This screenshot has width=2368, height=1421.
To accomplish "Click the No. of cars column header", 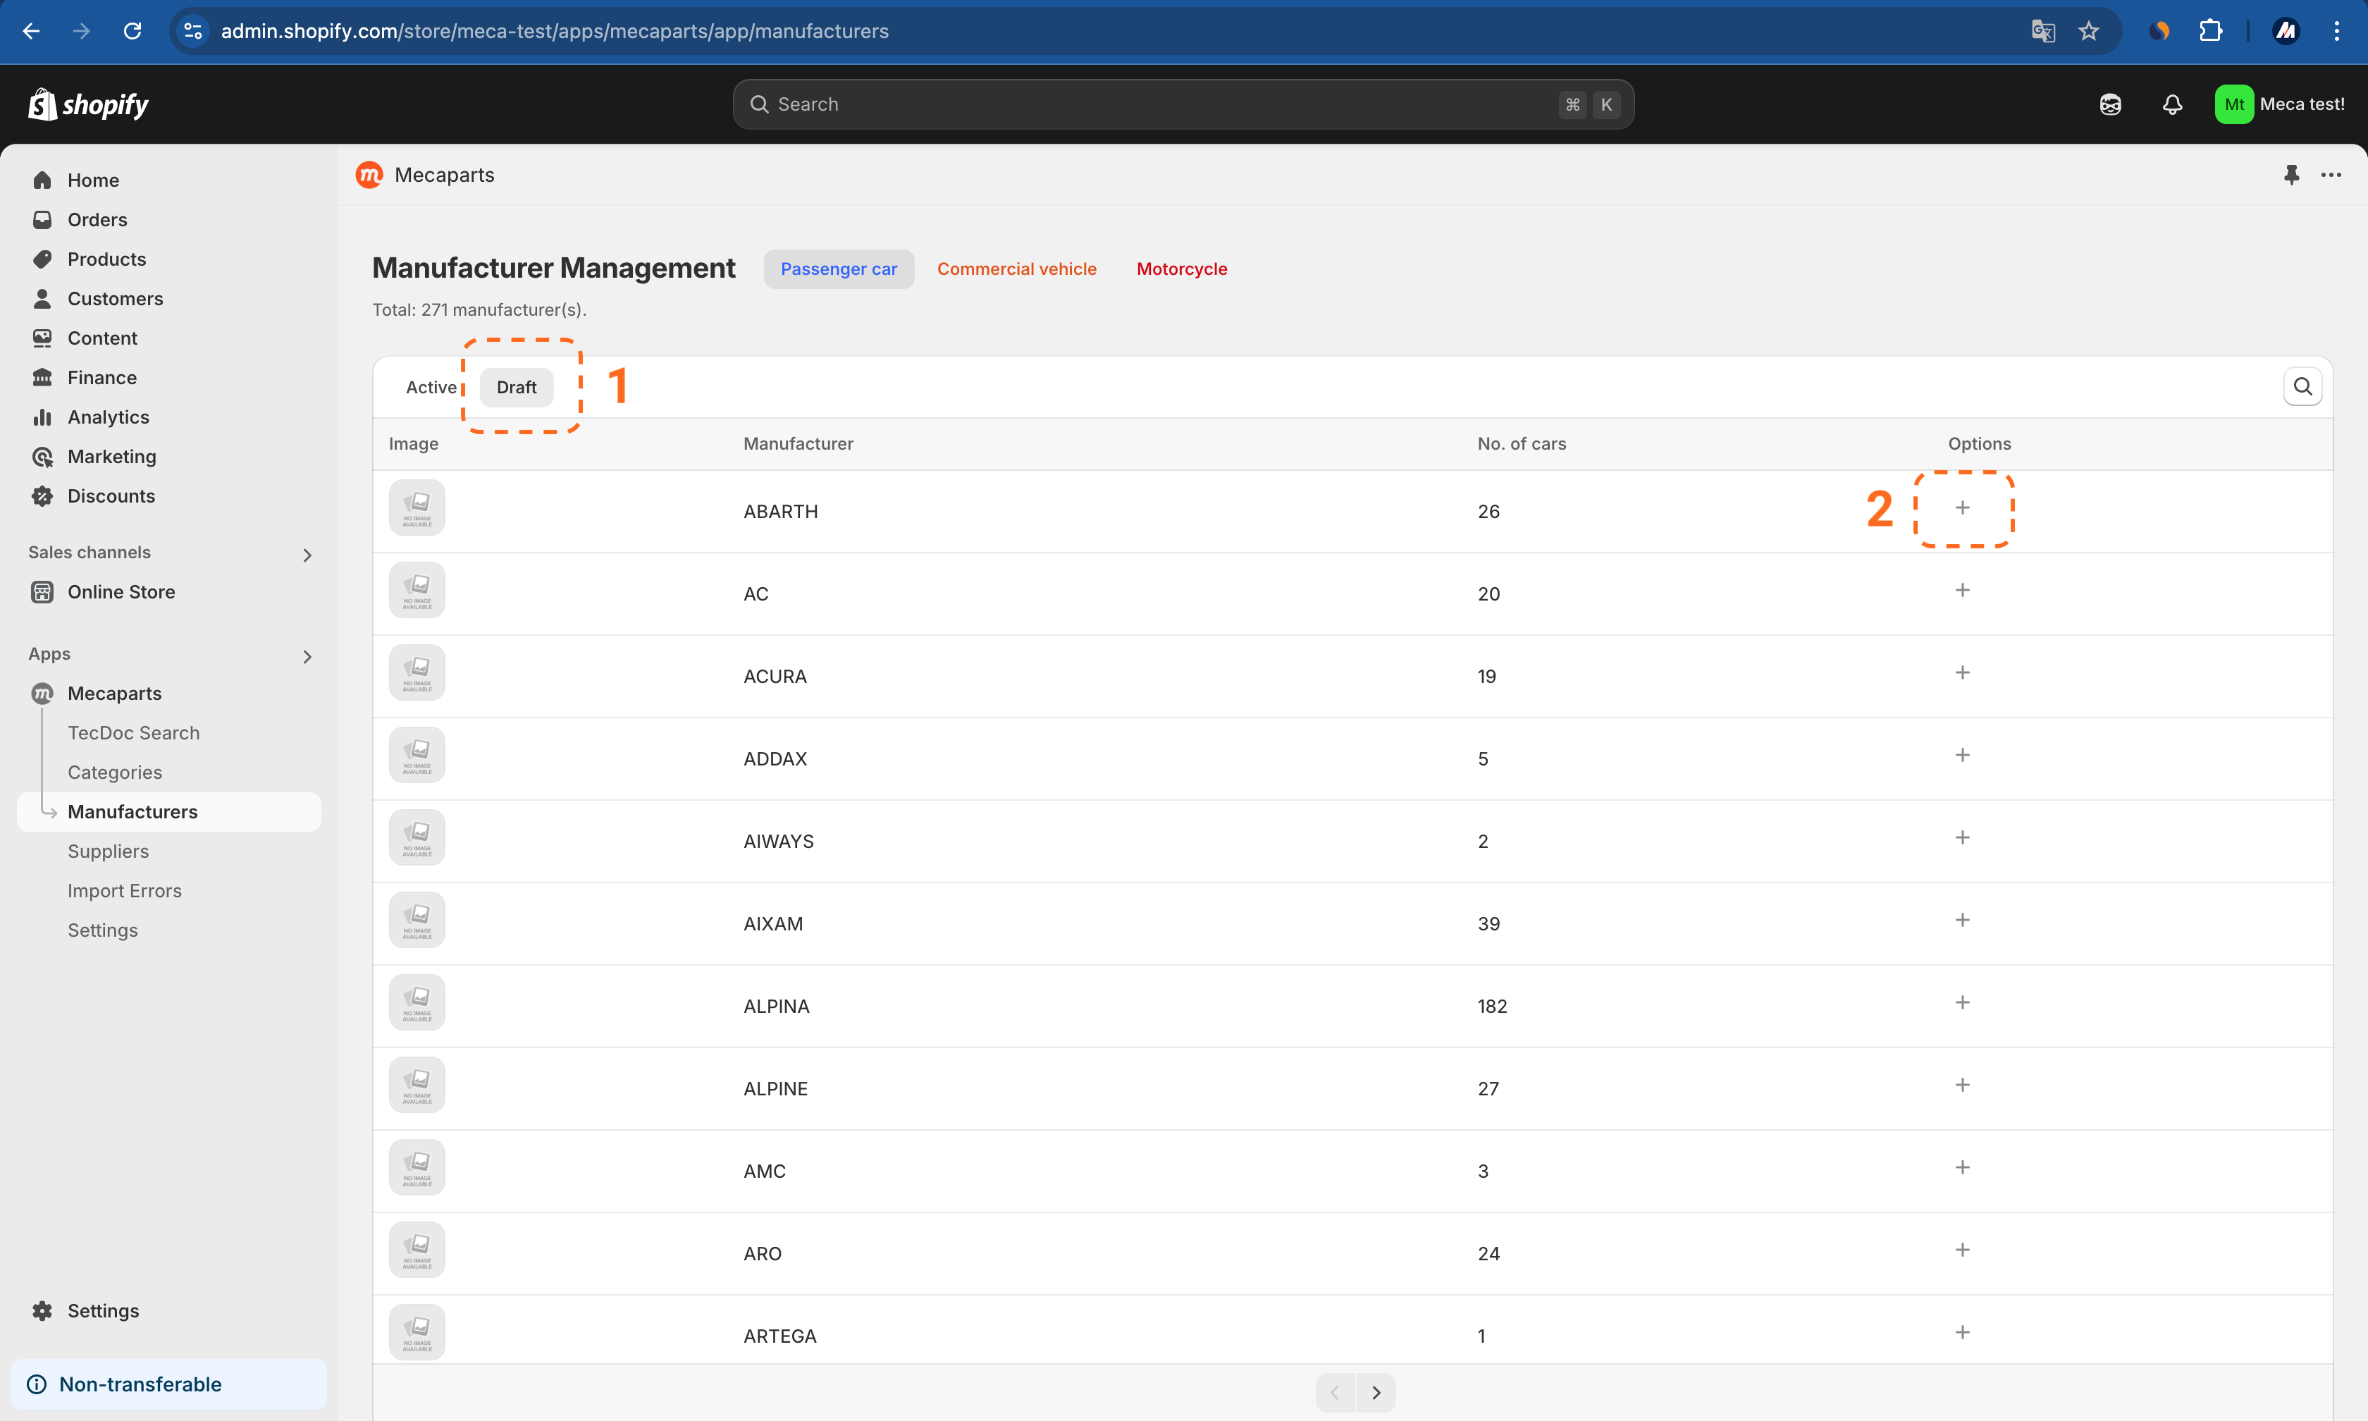I will click(x=1521, y=443).
